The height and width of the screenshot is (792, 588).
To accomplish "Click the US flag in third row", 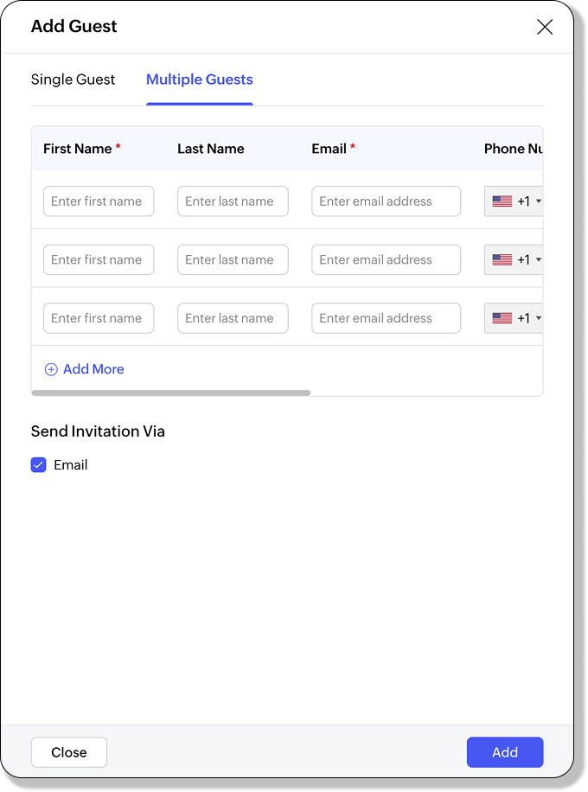I will pos(502,318).
